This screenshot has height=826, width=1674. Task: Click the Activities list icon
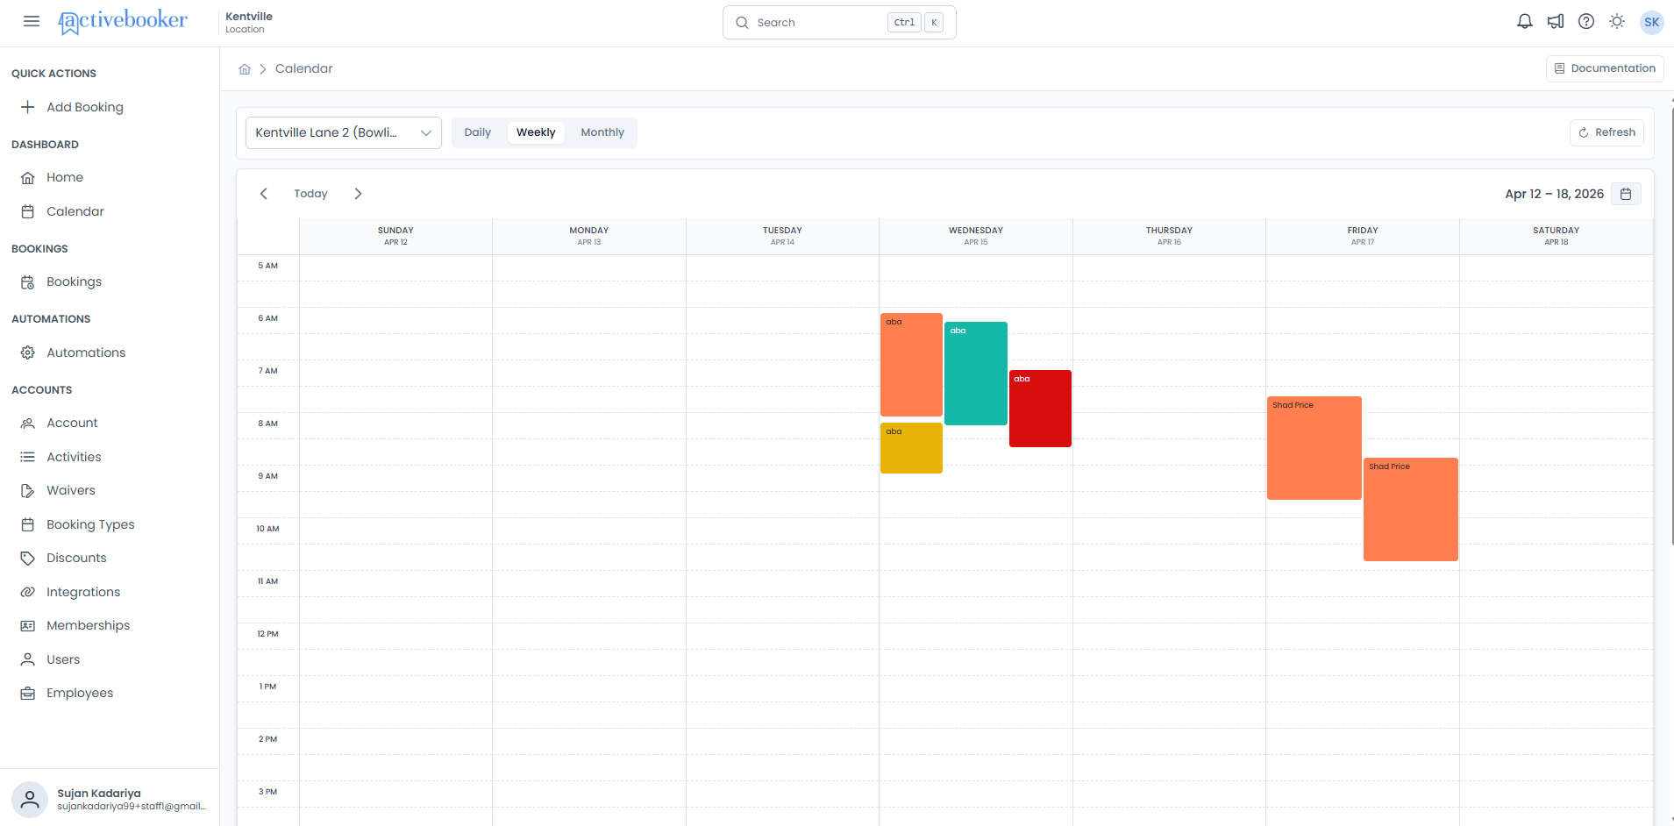28,457
